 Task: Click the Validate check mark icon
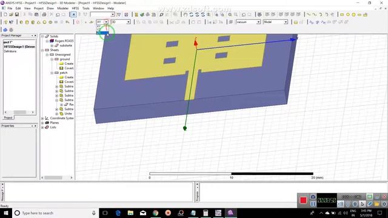coord(142,15)
